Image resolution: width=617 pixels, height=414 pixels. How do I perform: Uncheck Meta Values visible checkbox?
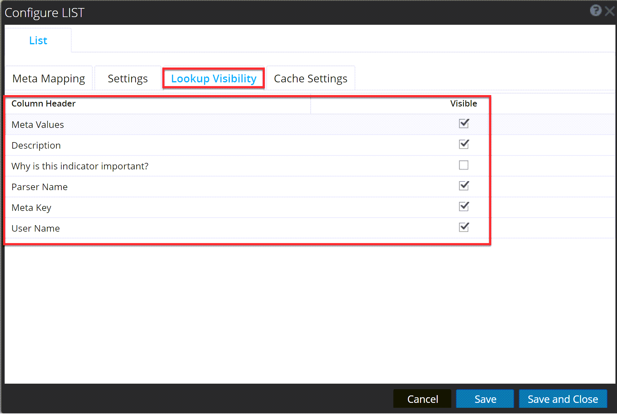pos(464,124)
